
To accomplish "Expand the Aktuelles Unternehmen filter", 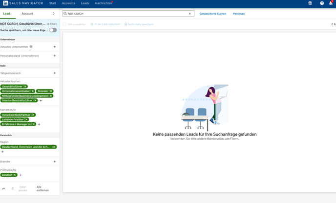I will pyautogui.click(x=54, y=47).
